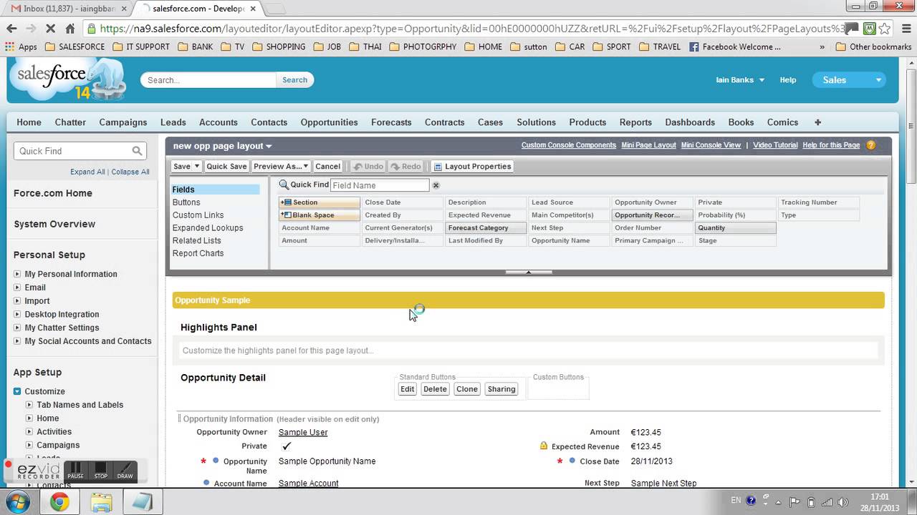Open the Apps shortcut in the bookmarks bar

pyautogui.click(x=21, y=46)
